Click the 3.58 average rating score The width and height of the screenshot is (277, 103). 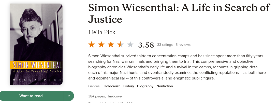coord(146,45)
